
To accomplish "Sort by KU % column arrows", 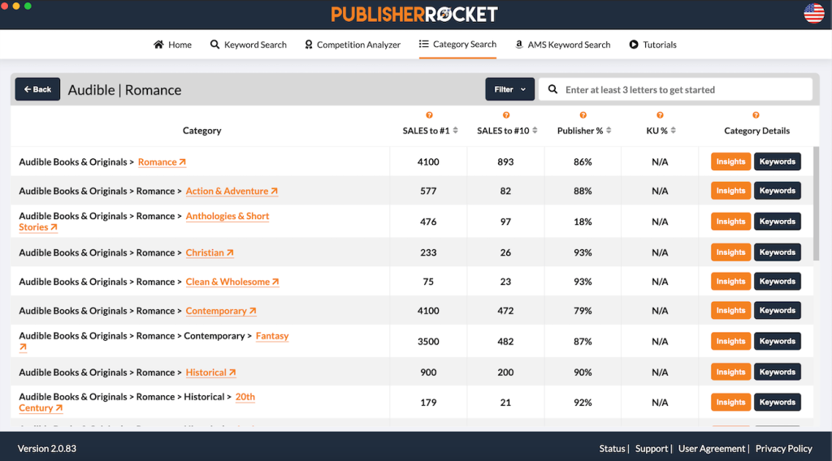I will 674,131.
